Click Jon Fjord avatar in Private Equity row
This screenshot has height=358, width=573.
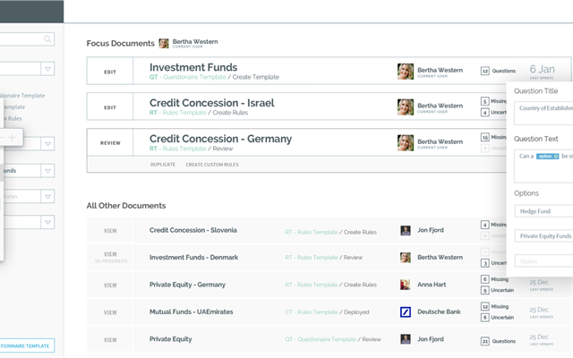click(x=406, y=339)
